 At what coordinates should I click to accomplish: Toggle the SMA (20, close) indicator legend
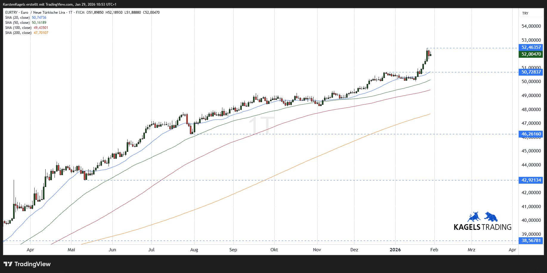[x=17, y=18]
